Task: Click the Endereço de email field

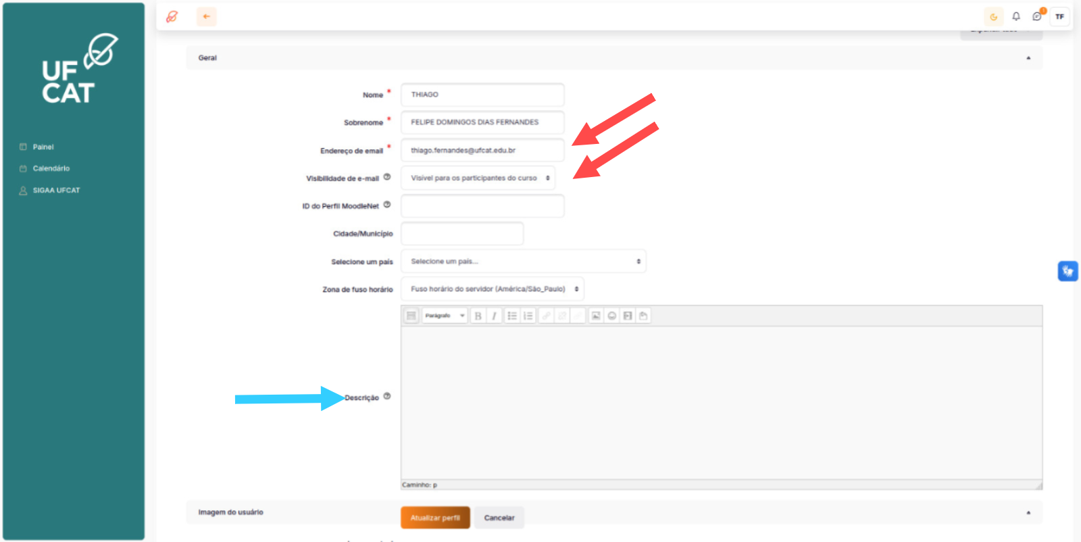Action: (x=482, y=151)
